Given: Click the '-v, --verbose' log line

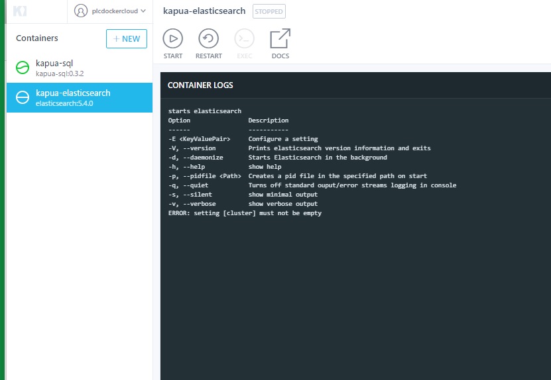Looking at the screenshot, I should (243, 203).
